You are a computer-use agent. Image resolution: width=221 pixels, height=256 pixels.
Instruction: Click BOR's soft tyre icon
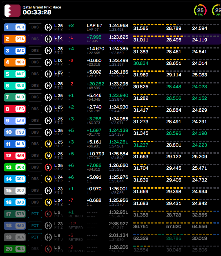(48, 167)
